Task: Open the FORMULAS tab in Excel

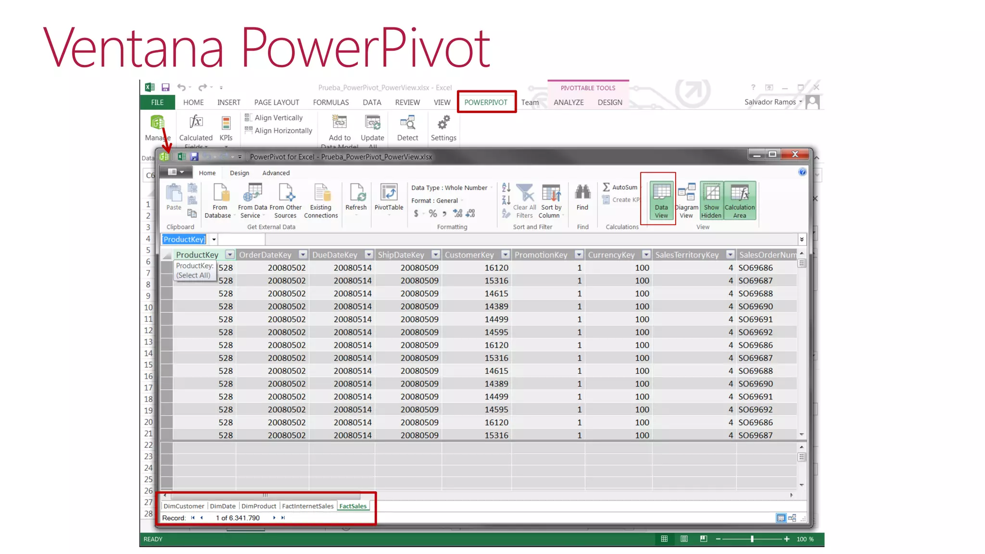Action: (x=331, y=102)
